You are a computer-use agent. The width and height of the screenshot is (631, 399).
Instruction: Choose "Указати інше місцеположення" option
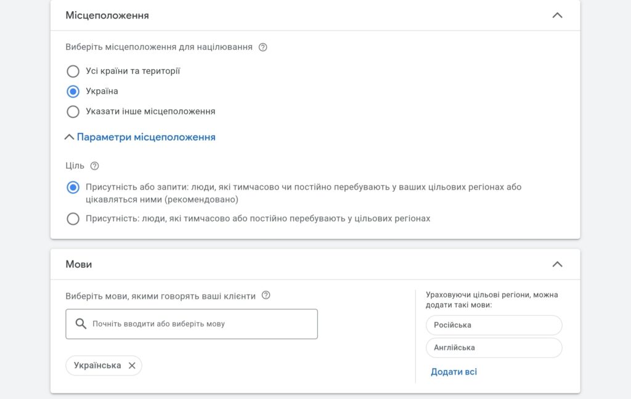[x=73, y=111]
